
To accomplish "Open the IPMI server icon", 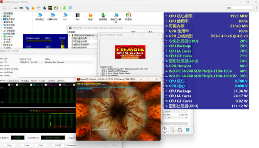I will [x=77, y=17].
